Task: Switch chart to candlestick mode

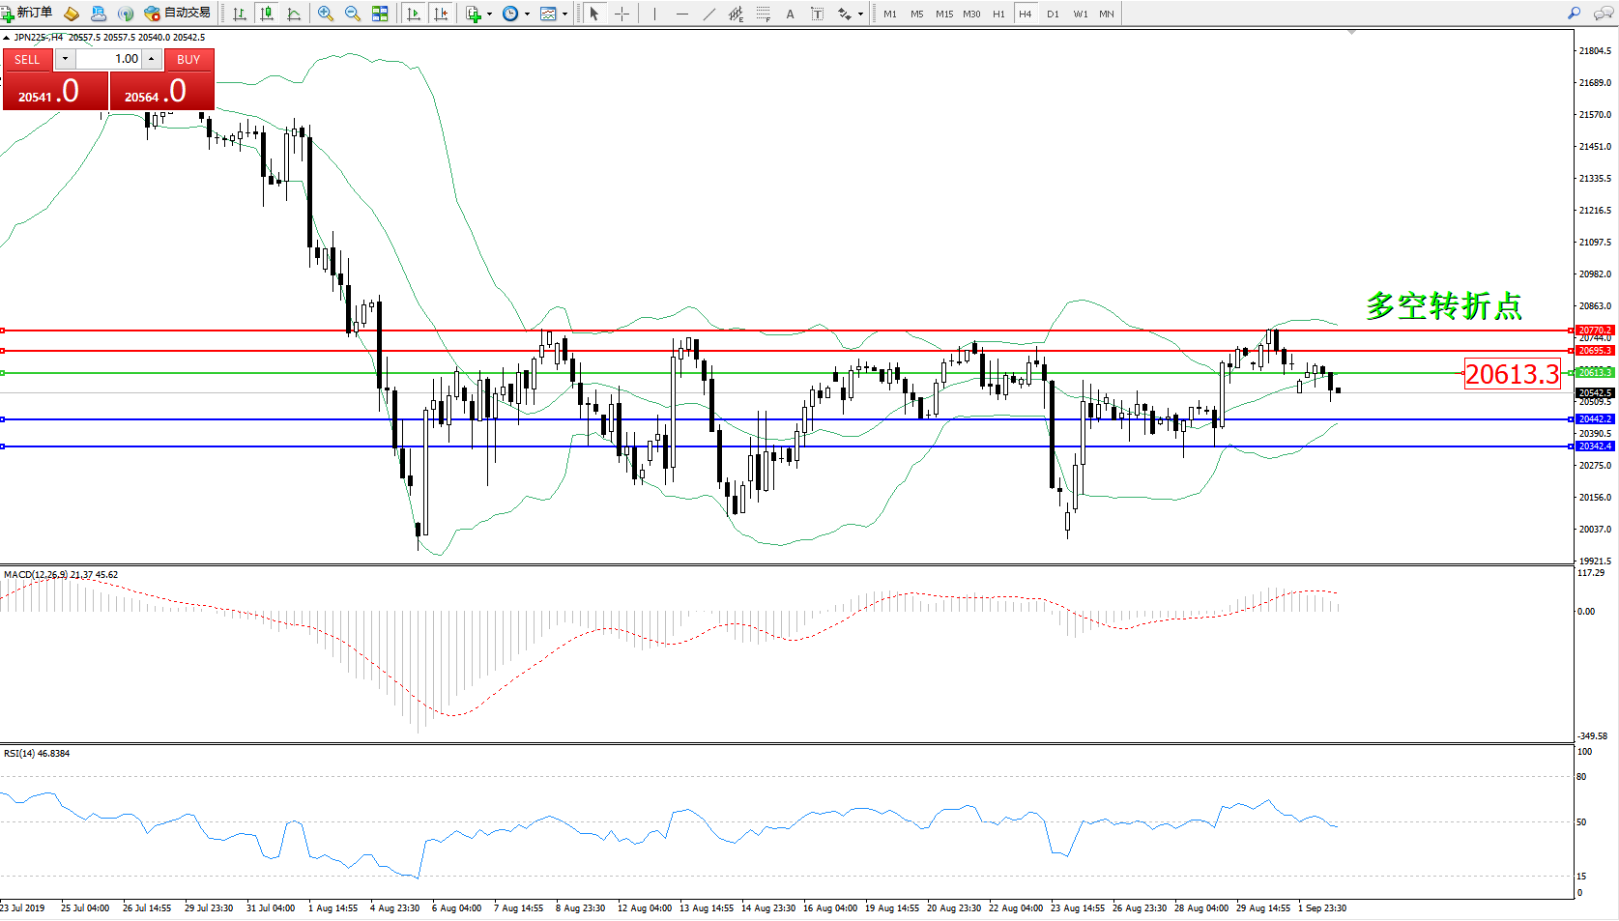Action: [x=267, y=14]
